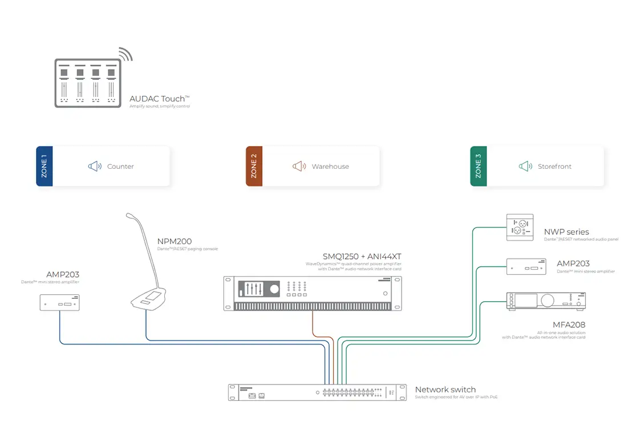
Task: Select the Storefront speaker icon
Action: pos(525,167)
